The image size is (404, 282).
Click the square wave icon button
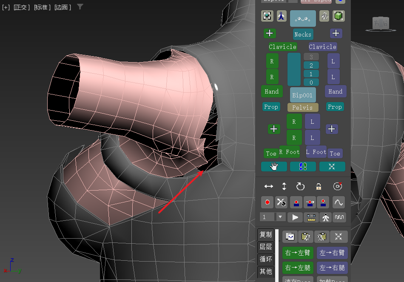point(339,217)
